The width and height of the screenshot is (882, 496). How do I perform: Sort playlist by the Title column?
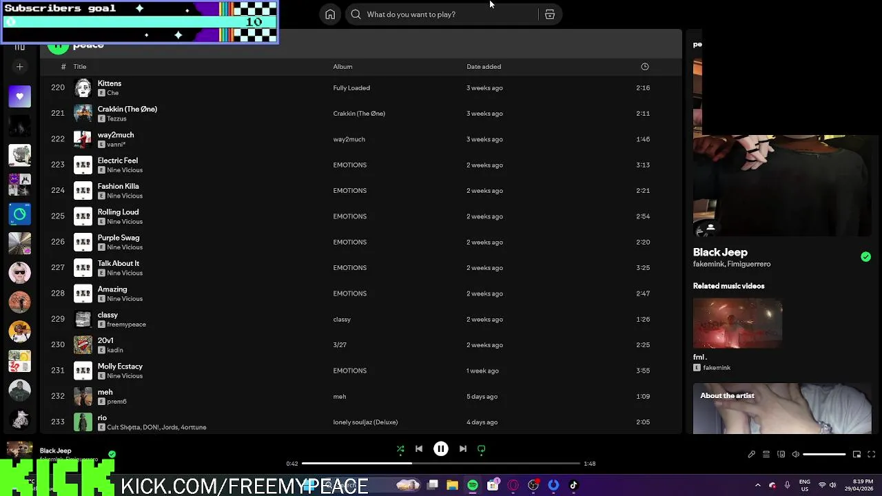[x=80, y=67]
